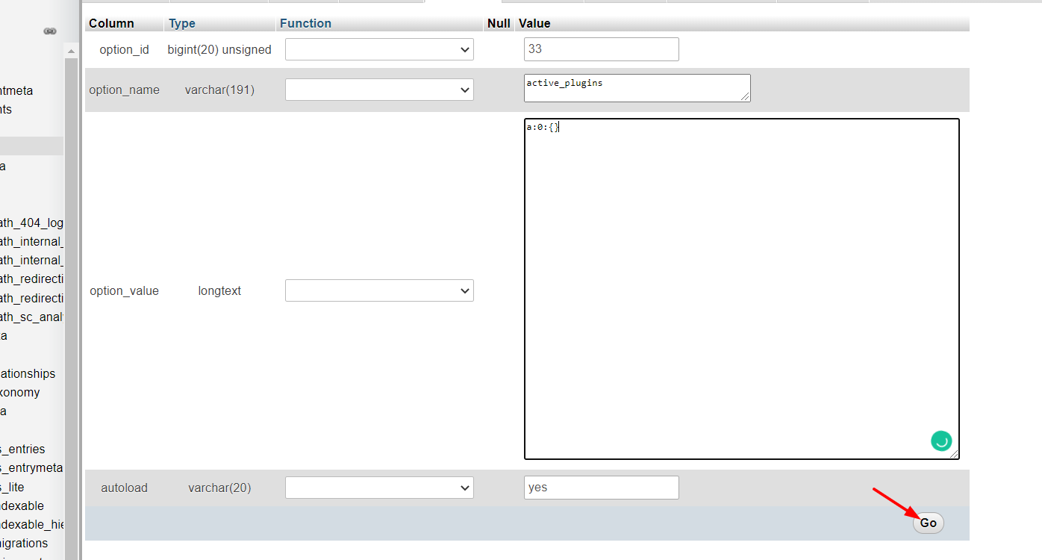Select sidebar table ending in s_entrymeta
Viewport: 1042px width, 560px height.
pos(31,467)
